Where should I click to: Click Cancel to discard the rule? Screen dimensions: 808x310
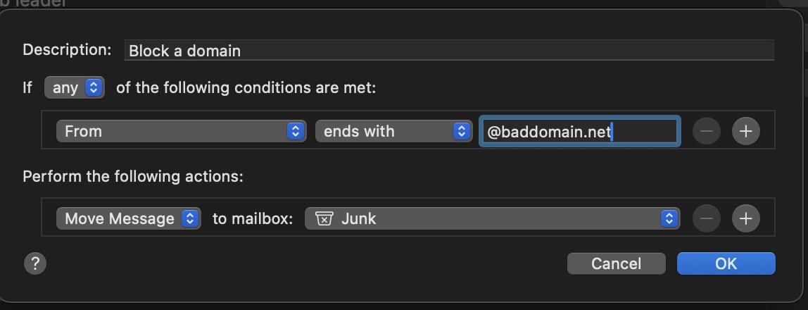(x=616, y=263)
